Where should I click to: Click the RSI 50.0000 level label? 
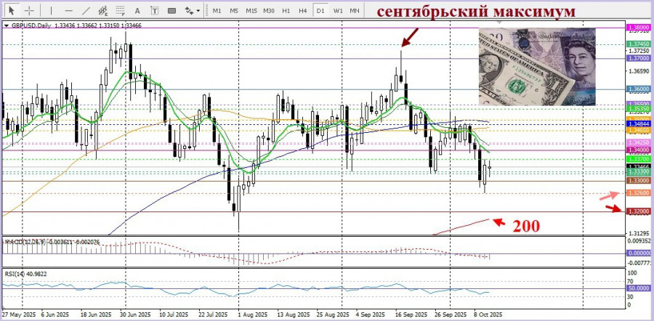[x=638, y=288]
